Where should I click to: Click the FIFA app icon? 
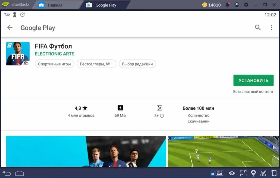[18, 54]
